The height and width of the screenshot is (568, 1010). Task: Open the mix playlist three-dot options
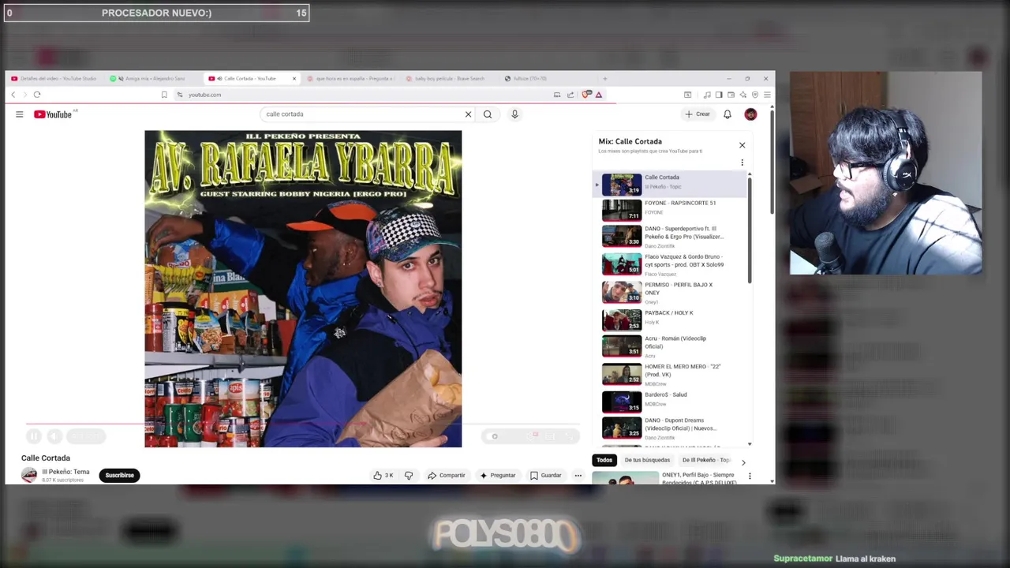pyautogui.click(x=742, y=163)
